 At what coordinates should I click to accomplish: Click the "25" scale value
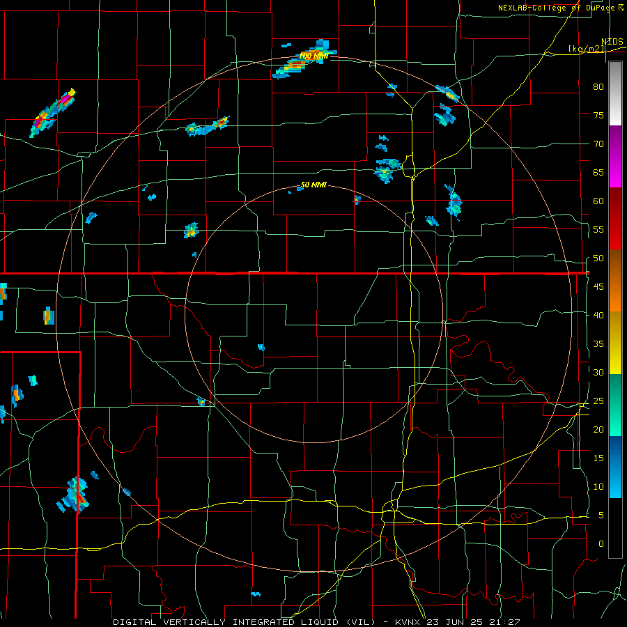(598, 401)
